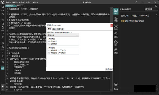The image size is (159, 95).
Task: Switch to light theme sun toggle
Action: 3,89
